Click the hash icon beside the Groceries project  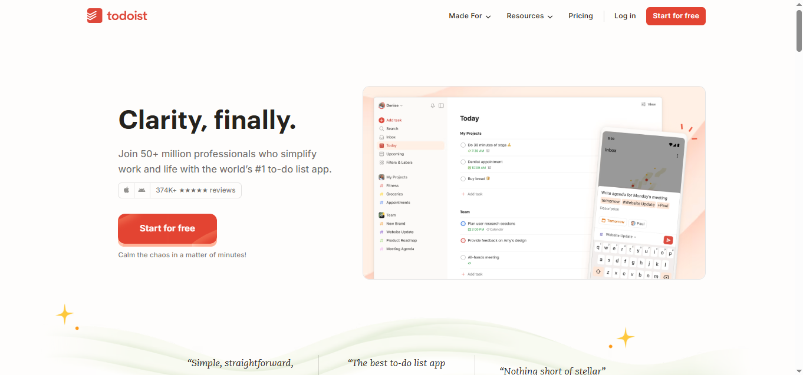tap(381, 194)
